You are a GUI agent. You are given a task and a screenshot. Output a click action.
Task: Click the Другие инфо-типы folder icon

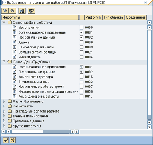pyautogui.click(x=9, y=126)
